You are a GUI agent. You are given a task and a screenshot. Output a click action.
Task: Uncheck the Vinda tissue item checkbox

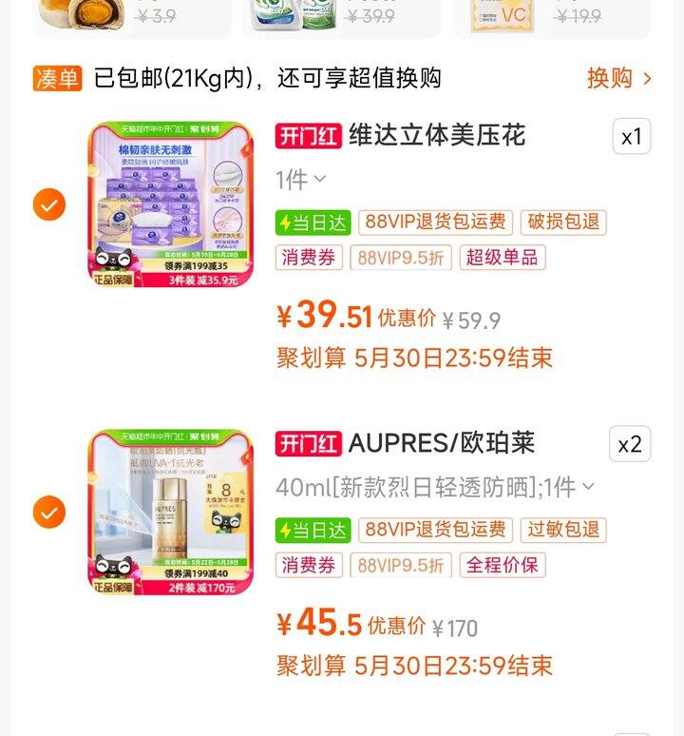49,204
